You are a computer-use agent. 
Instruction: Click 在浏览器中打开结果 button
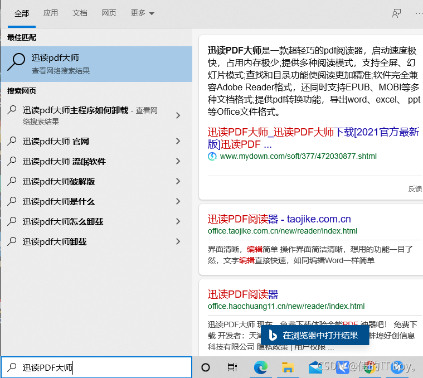coord(315,336)
